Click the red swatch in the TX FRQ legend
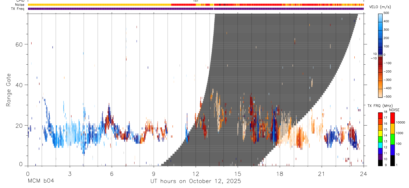 [x=380, y=115]
